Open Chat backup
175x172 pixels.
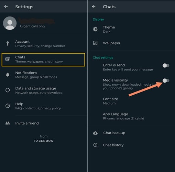pos(131,133)
